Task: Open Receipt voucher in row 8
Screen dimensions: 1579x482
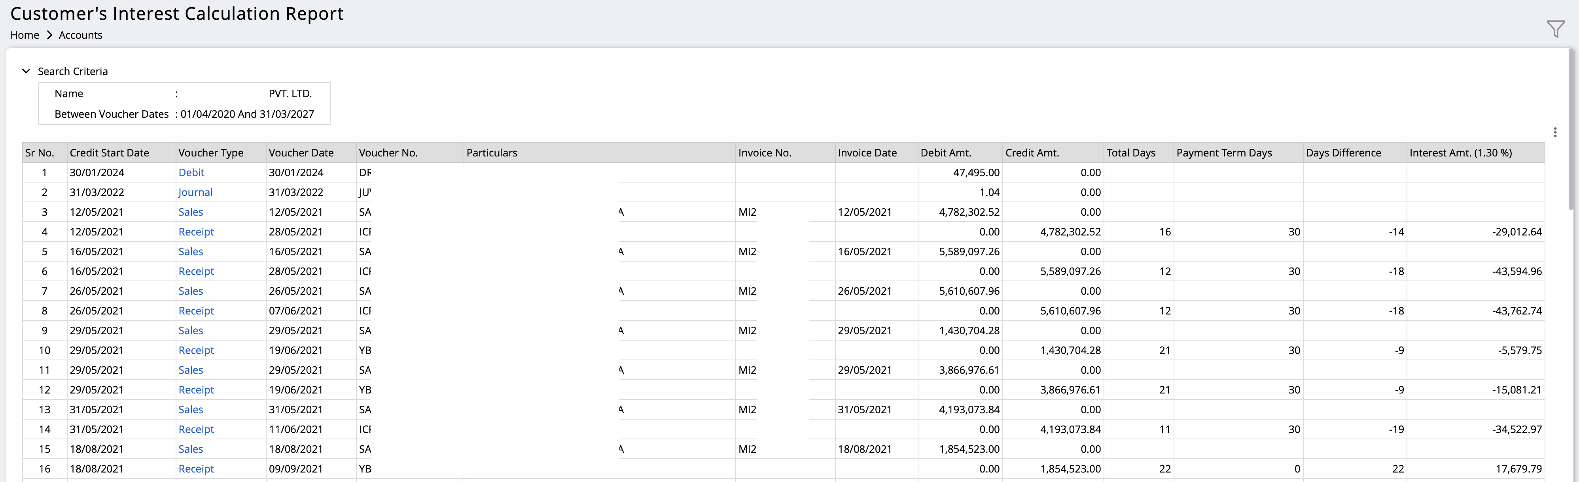Action: coord(196,311)
